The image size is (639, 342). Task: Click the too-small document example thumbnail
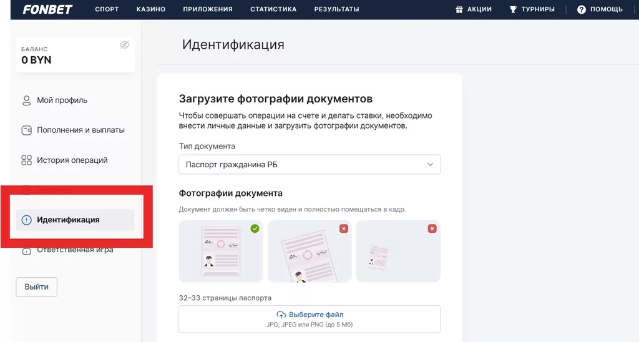398,252
